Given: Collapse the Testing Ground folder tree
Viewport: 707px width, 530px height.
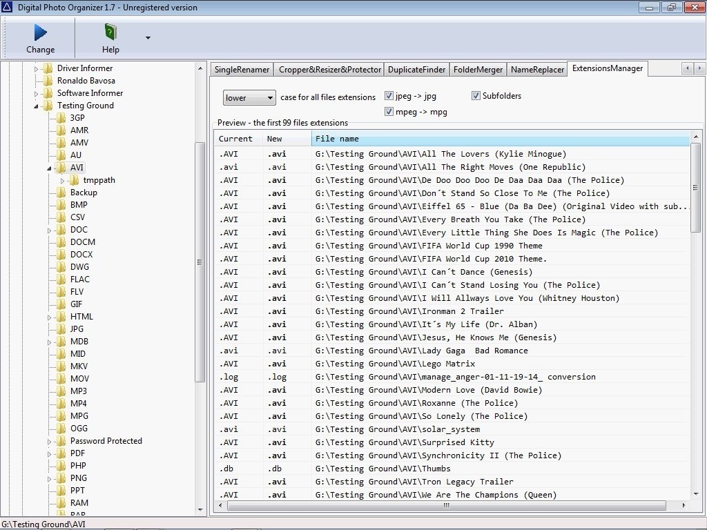Looking at the screenshot, I should coord(36,106).
